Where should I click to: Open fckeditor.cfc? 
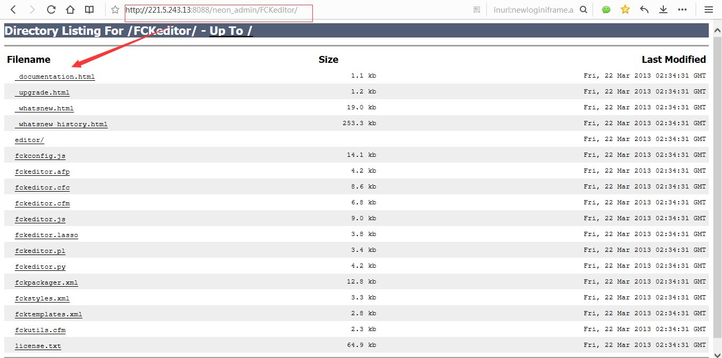tap(42, 187)
